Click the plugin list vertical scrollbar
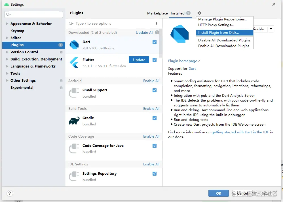Image resolution: width=283 pixels, height=202 pixels. pos(161,43)
